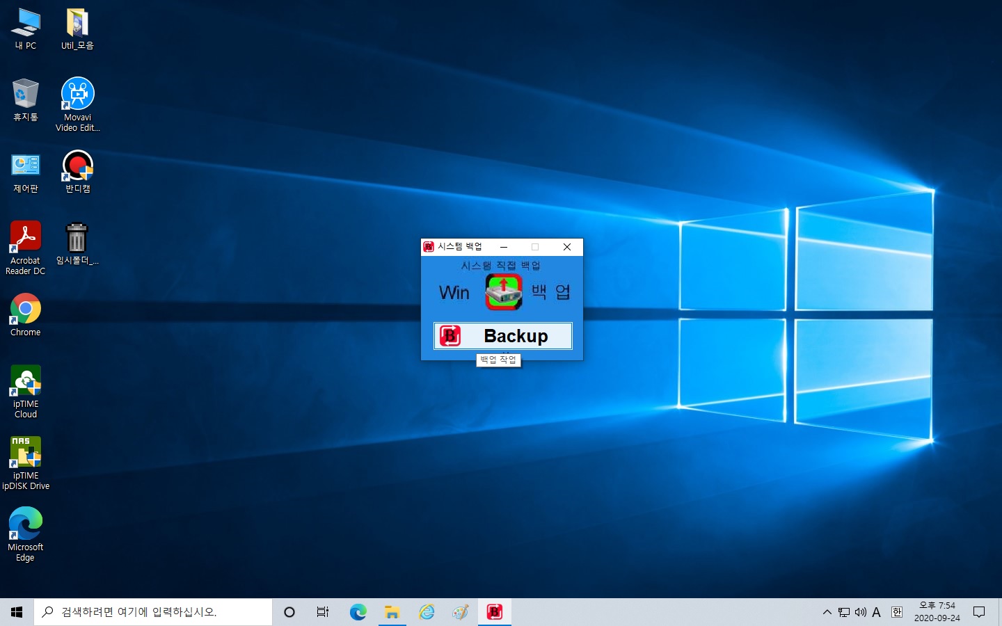This screenshot has height=626, width=1002.
Task: Click the red B icon on the Backup button
Action: (450, 336)
